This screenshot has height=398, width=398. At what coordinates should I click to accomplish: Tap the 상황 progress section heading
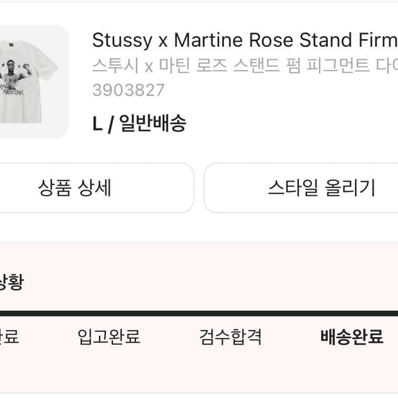pyautogui.click(x=11, y=282)
